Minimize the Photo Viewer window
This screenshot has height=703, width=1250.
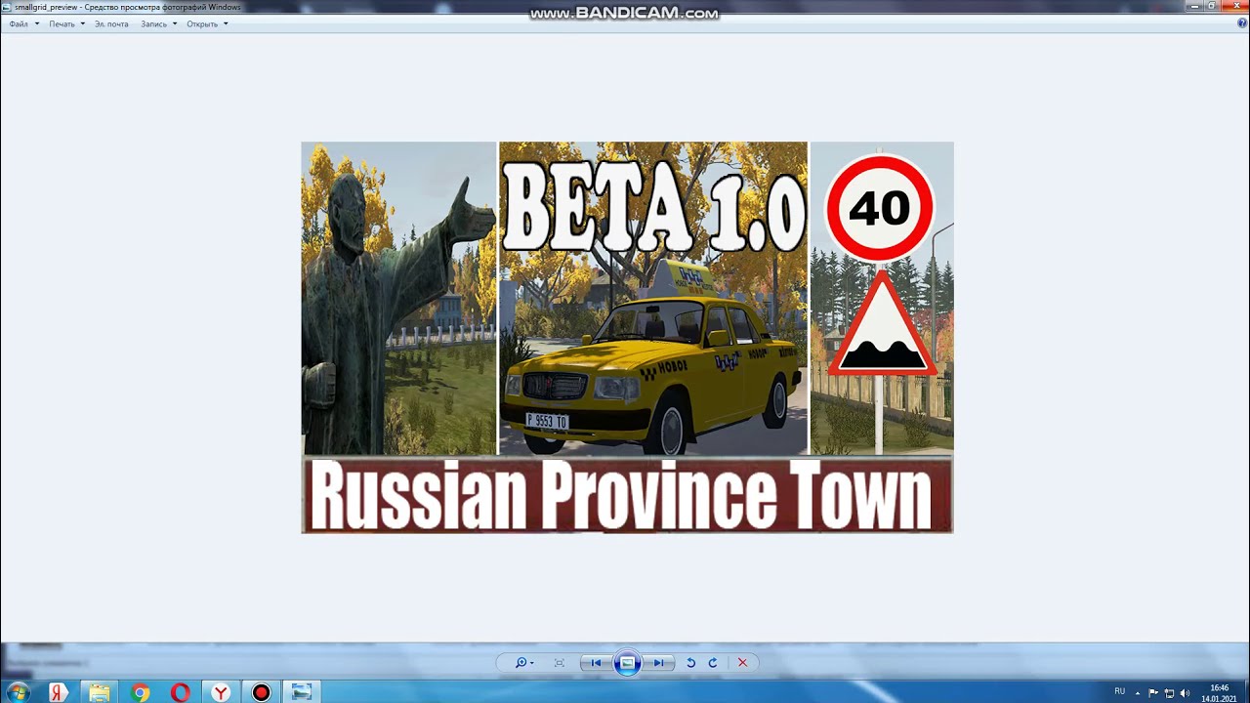[1192, 6]
